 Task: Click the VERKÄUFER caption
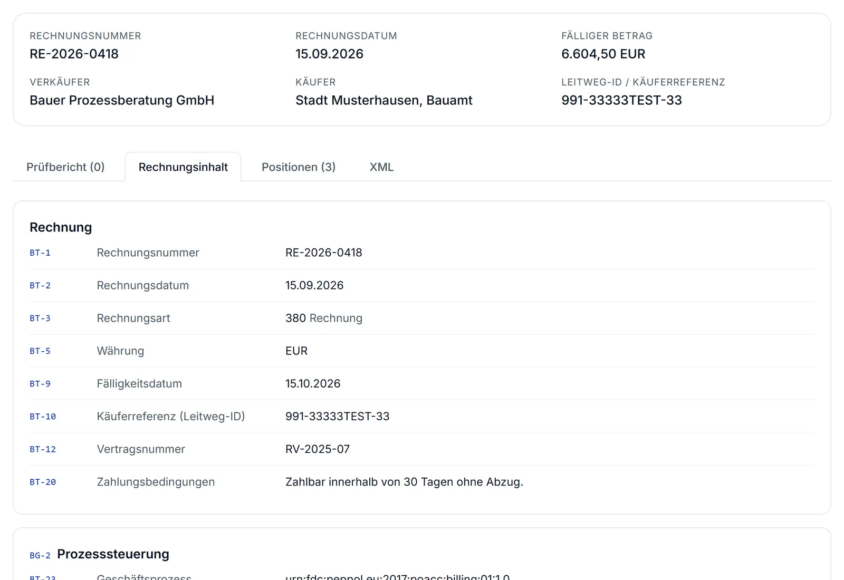click(60, 82)
